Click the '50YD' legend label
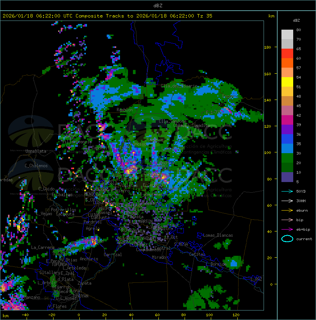Image resolution: width=316 pixels, height=320 pixels. [x=301, y=192]
